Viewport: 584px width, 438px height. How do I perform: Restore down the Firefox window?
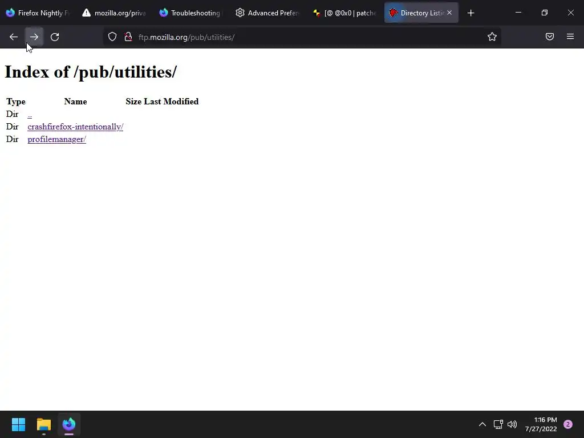pos(545,13)
